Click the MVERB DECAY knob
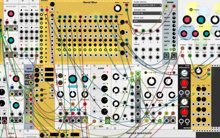The image size is (220, 138). (174, 38)
